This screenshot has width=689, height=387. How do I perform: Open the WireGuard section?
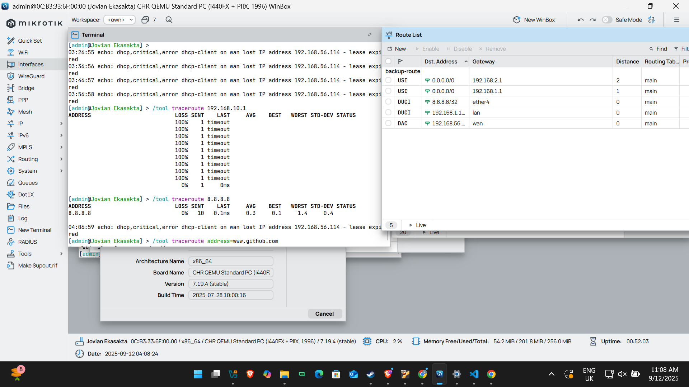tap(31, 76)
